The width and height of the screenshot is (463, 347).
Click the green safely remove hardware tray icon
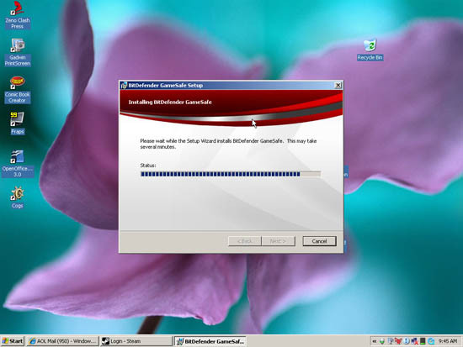pos(382,341)
